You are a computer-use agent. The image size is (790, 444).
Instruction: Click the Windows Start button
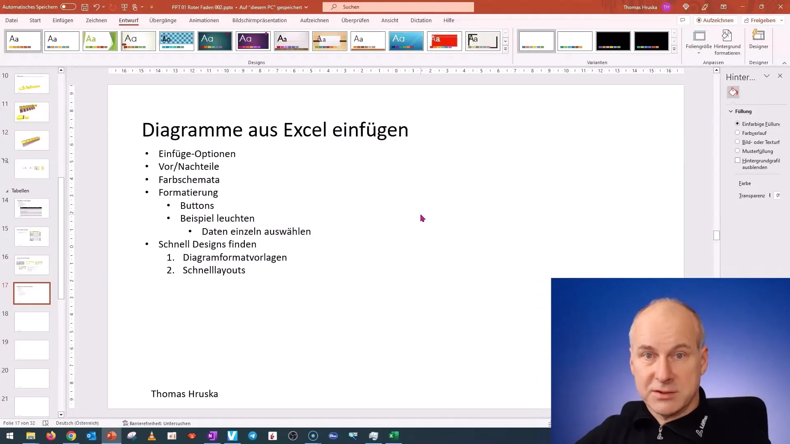point(10,436)
